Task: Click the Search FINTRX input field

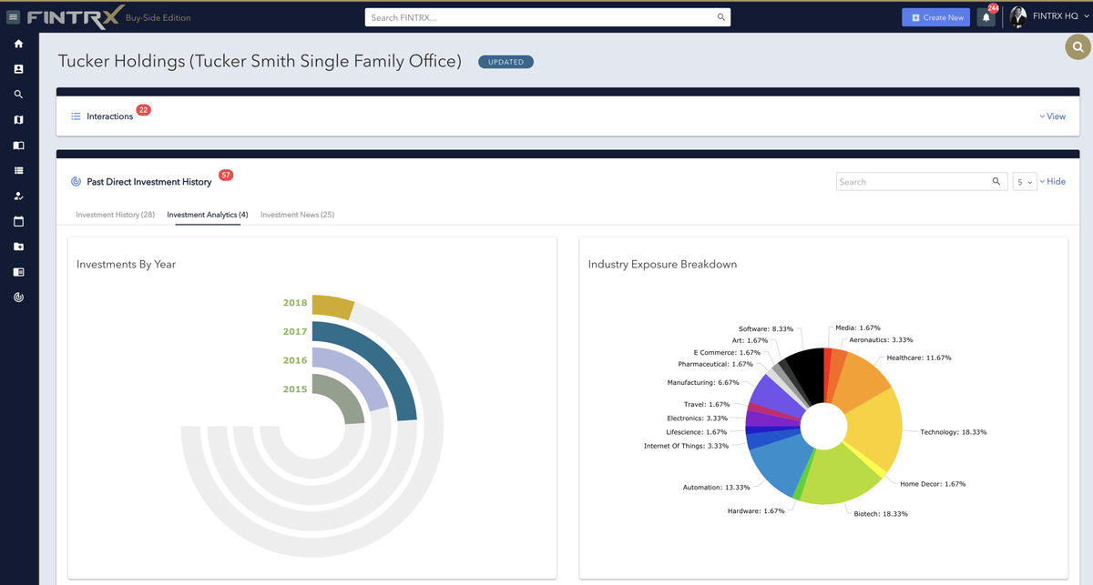Action: pos(547,17)
